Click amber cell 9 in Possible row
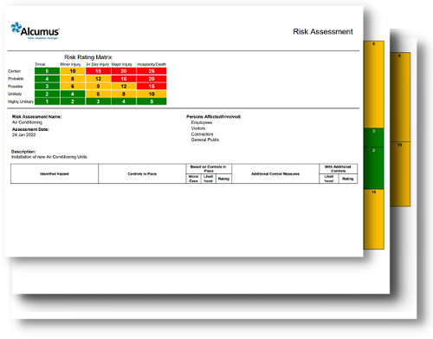Image resolution: width=433 pixels, height=339 pixels. [98, 86]
